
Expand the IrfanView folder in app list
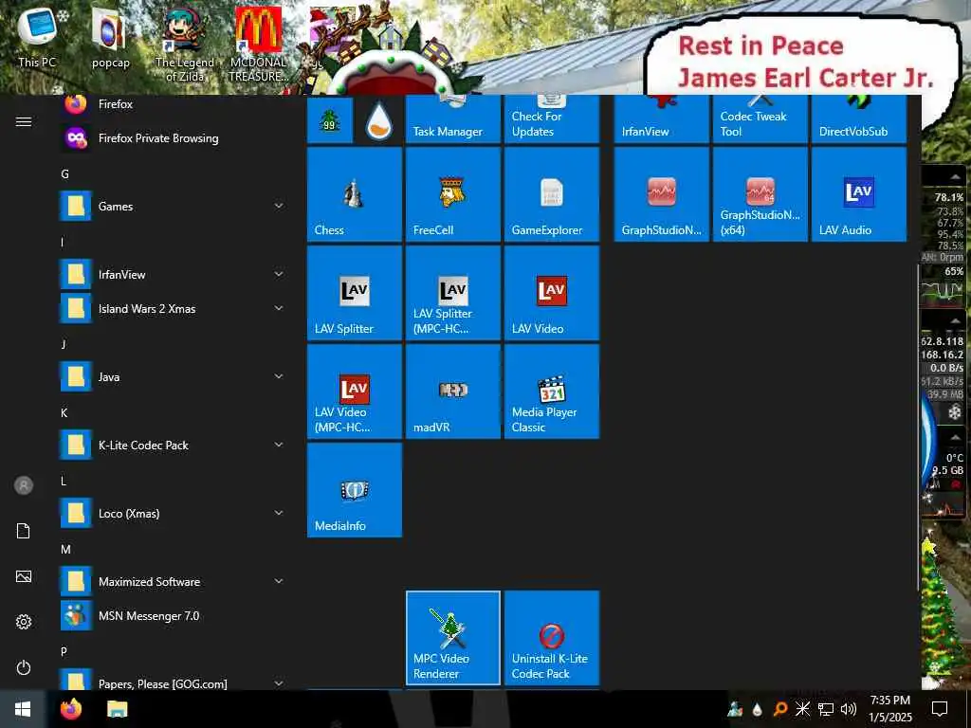173,274
